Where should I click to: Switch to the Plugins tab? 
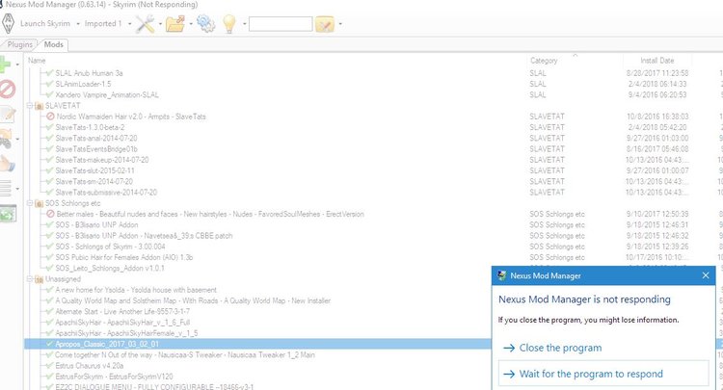(20, 44)
